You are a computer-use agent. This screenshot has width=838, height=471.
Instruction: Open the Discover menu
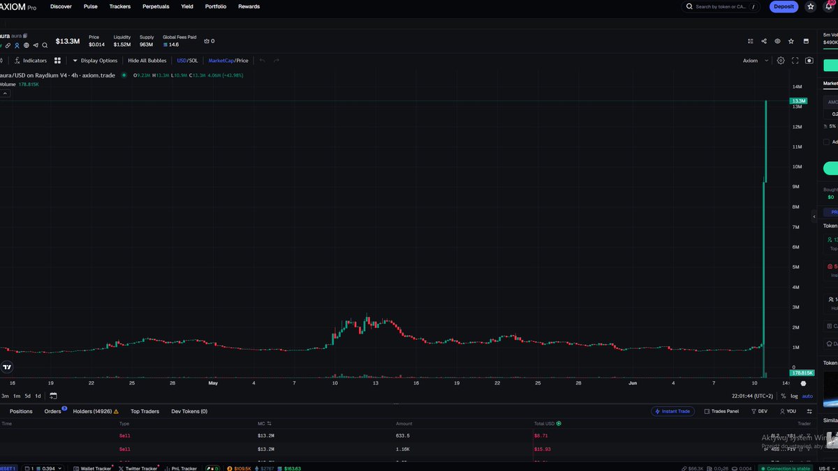(x=61, y=6)
